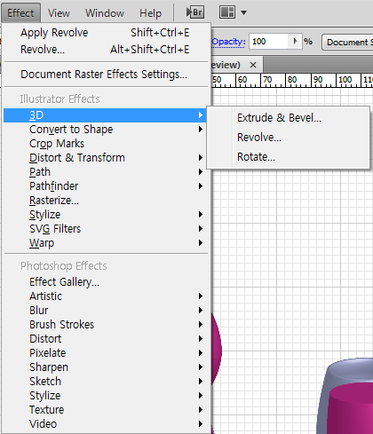Open the Window menu
Viewport: 373px width, 434px height.
coord(105,13)
